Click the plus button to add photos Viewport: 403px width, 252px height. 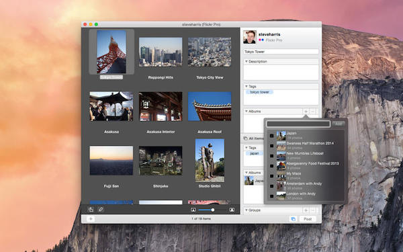91,219
